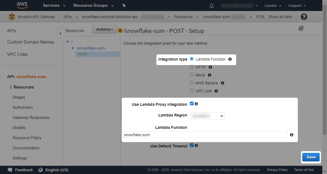Collapse the /snowflake-sum tree node
The height and width of the screenshot is (174, 327).
click(73, 48)
